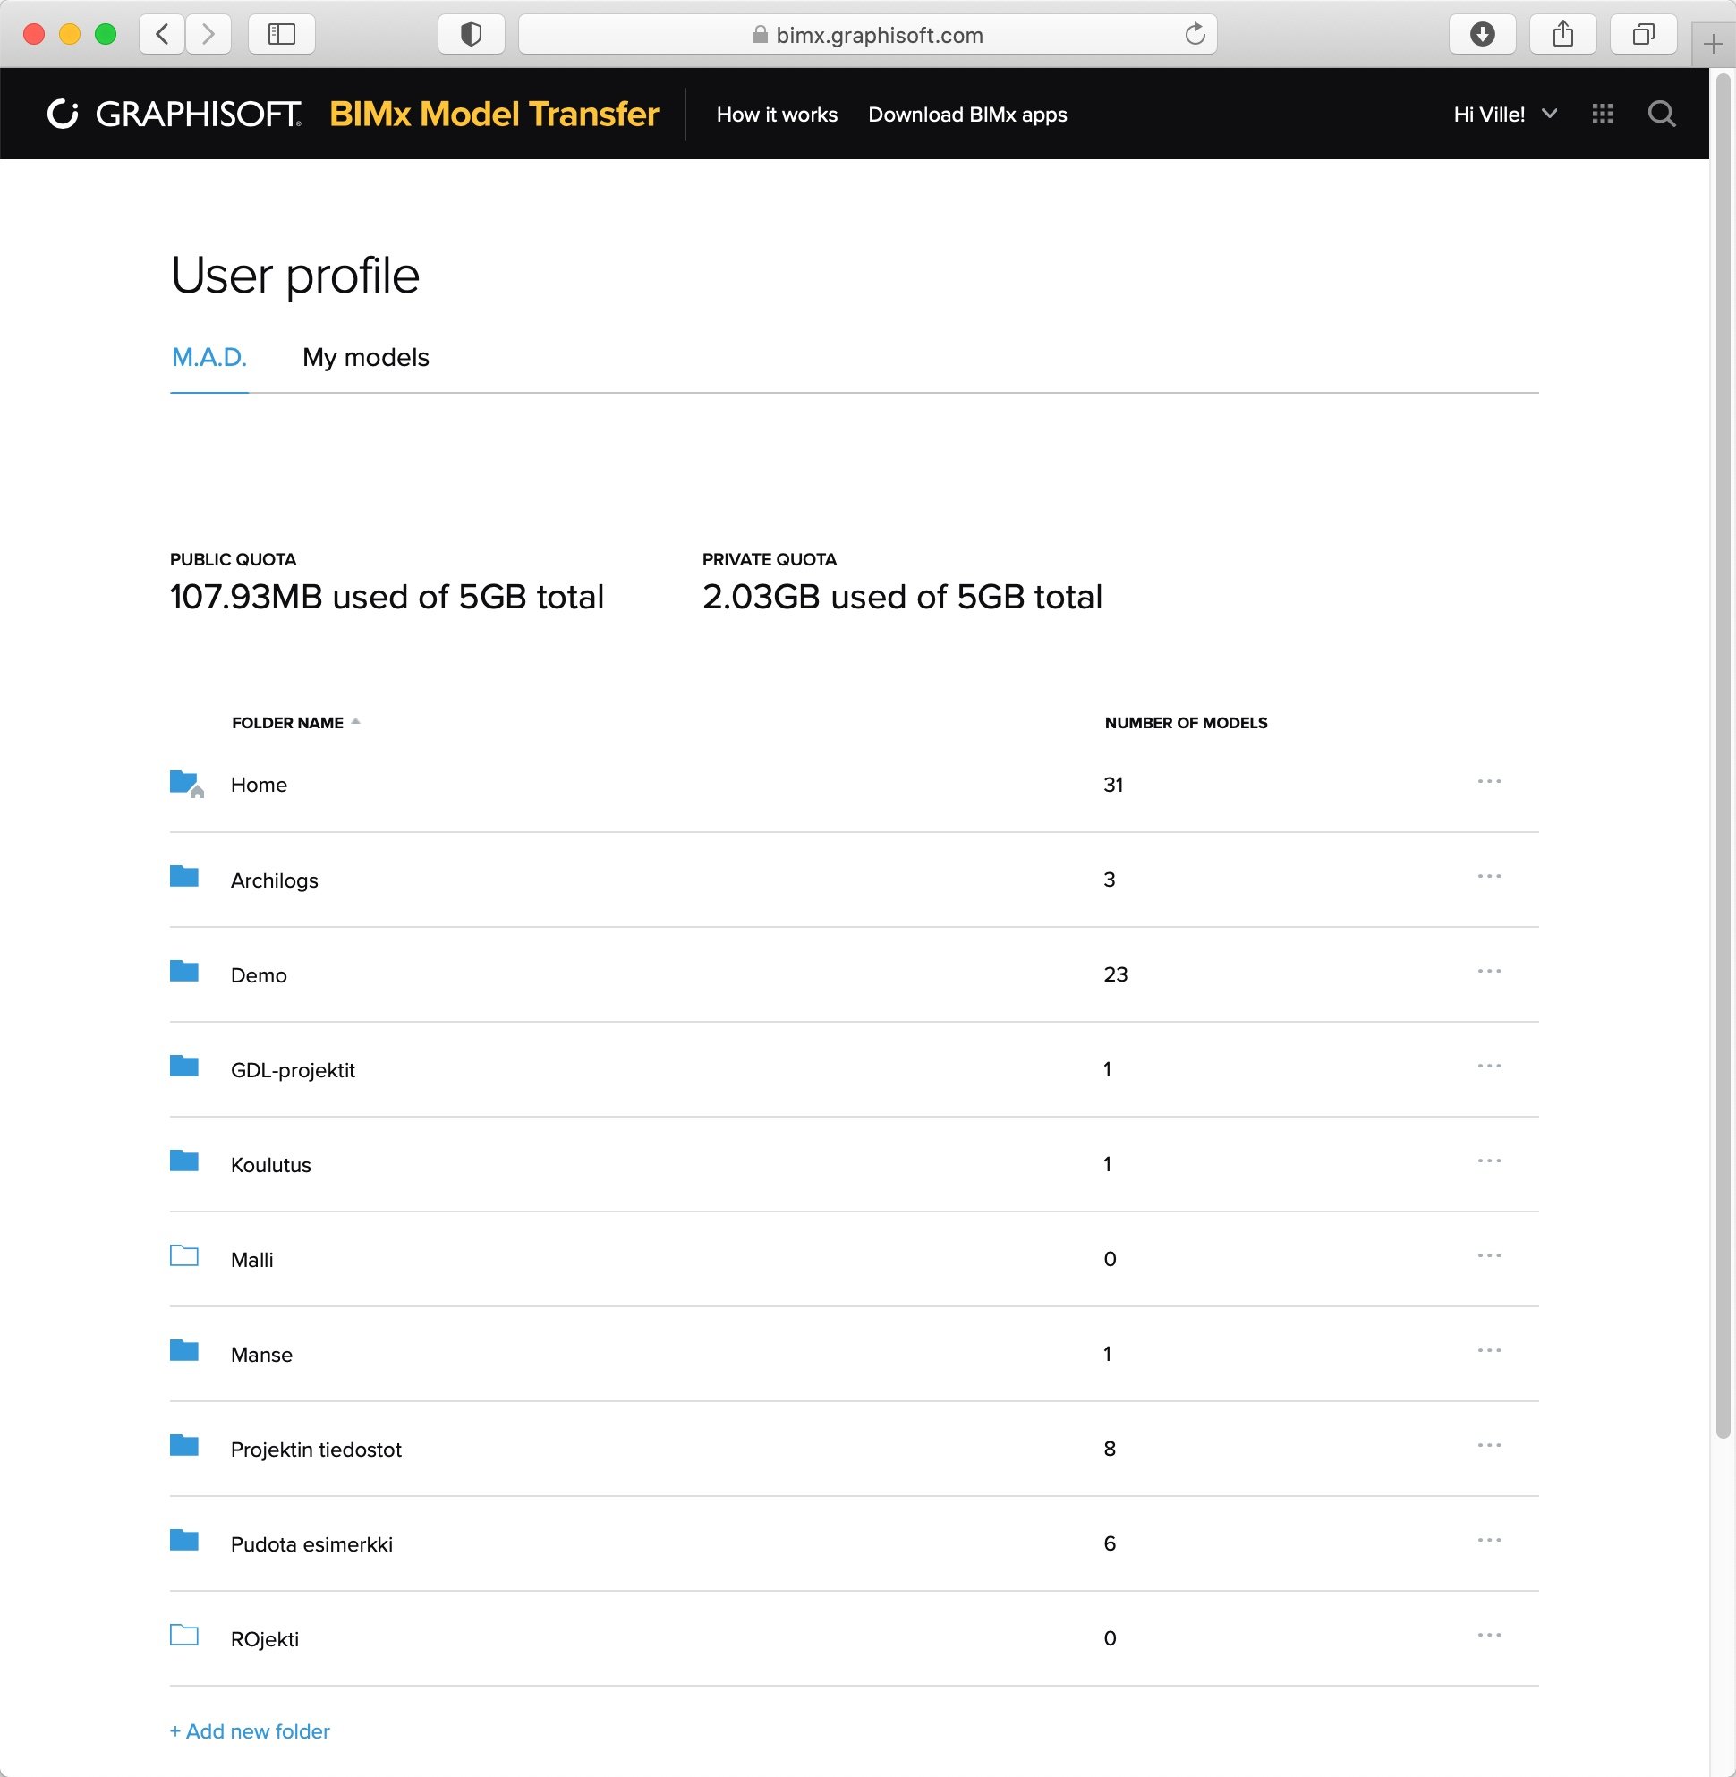Open the Manse folder icon

tap(184, 1350)
